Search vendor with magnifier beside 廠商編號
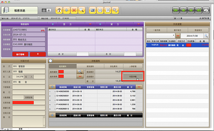This screenshot has width=214, height=131. 80,72
